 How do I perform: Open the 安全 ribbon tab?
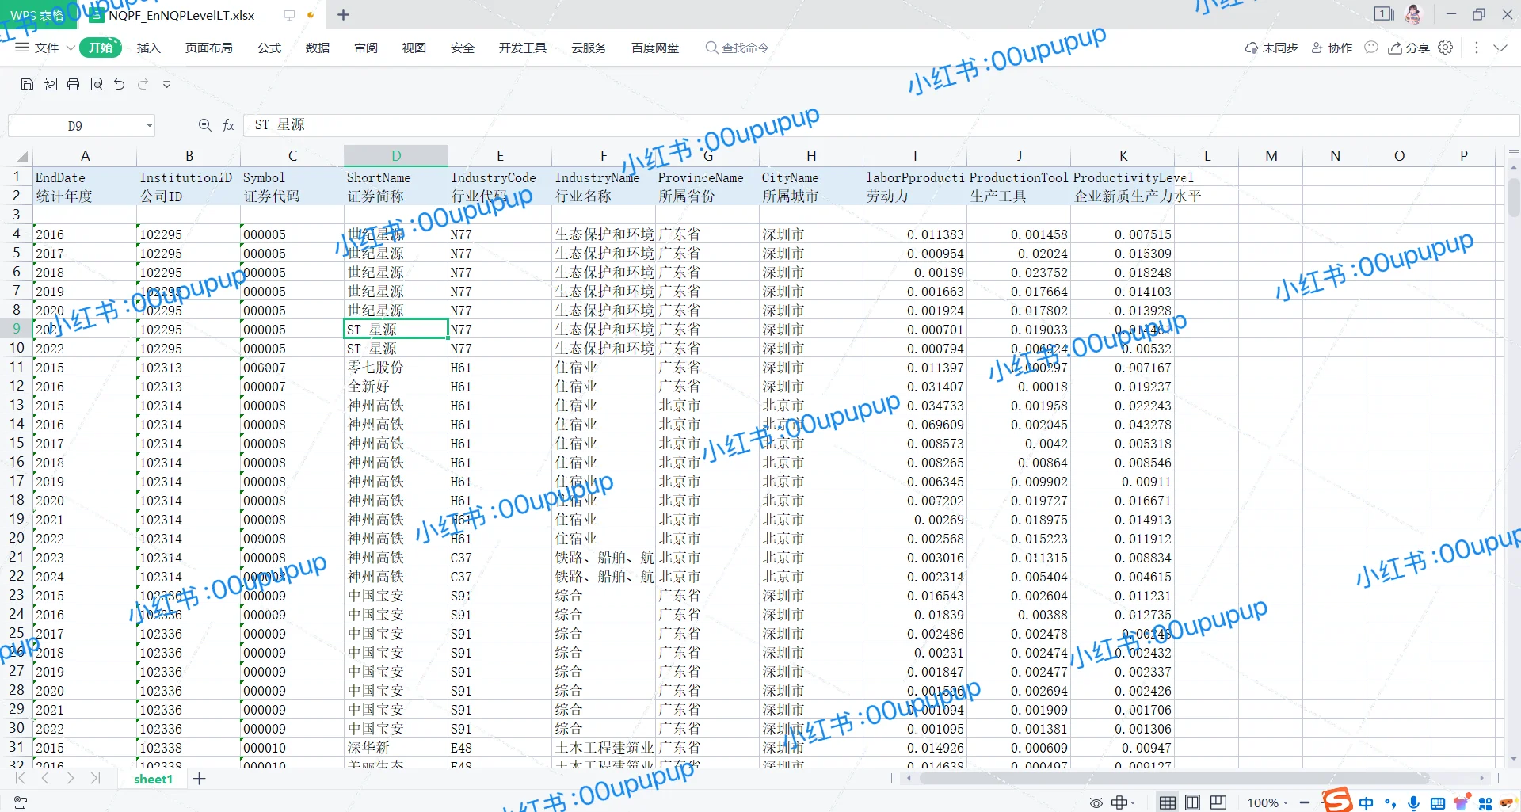pyautogui.click(x=463, y=48)
